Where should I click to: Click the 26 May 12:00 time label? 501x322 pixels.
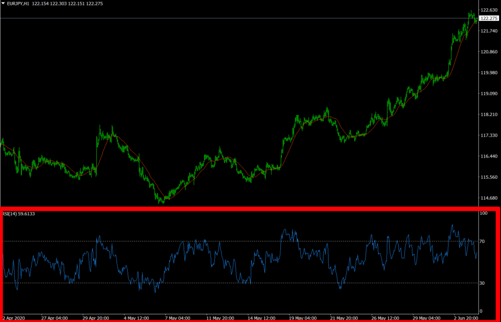(x=386, y=318)
